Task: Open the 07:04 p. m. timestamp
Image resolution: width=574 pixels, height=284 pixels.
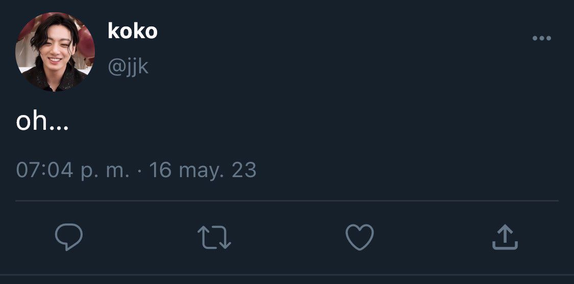Action: pyautogui.click(x=73, y=171)
